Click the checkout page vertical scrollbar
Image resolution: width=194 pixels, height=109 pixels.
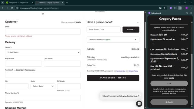coord(145,35)
